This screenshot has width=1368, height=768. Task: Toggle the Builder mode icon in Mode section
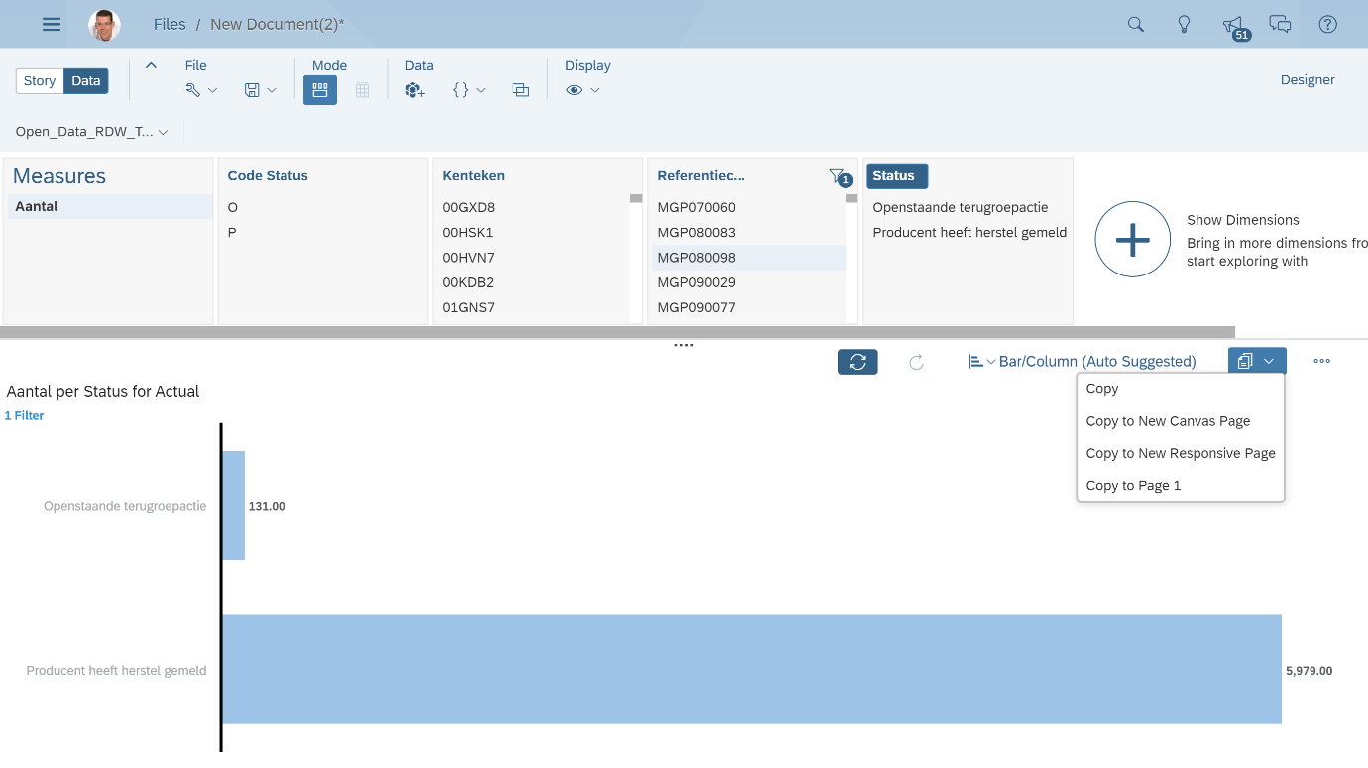(319, 89)
